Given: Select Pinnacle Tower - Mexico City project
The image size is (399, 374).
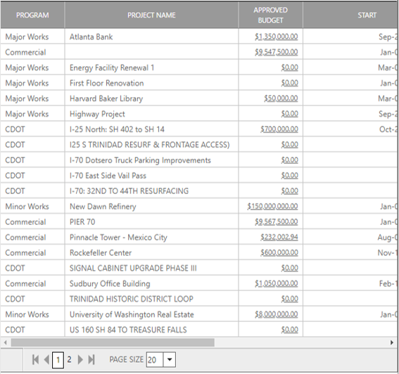Looking at the screenshot, I should [118, 238].
